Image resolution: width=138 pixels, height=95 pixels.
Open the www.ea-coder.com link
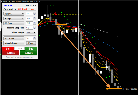(x=25, y=57)
